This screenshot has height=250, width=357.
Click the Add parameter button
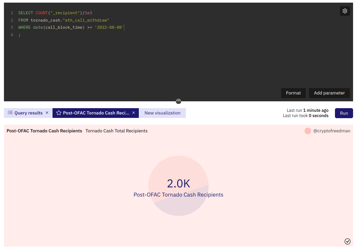(x=329, y=93)
